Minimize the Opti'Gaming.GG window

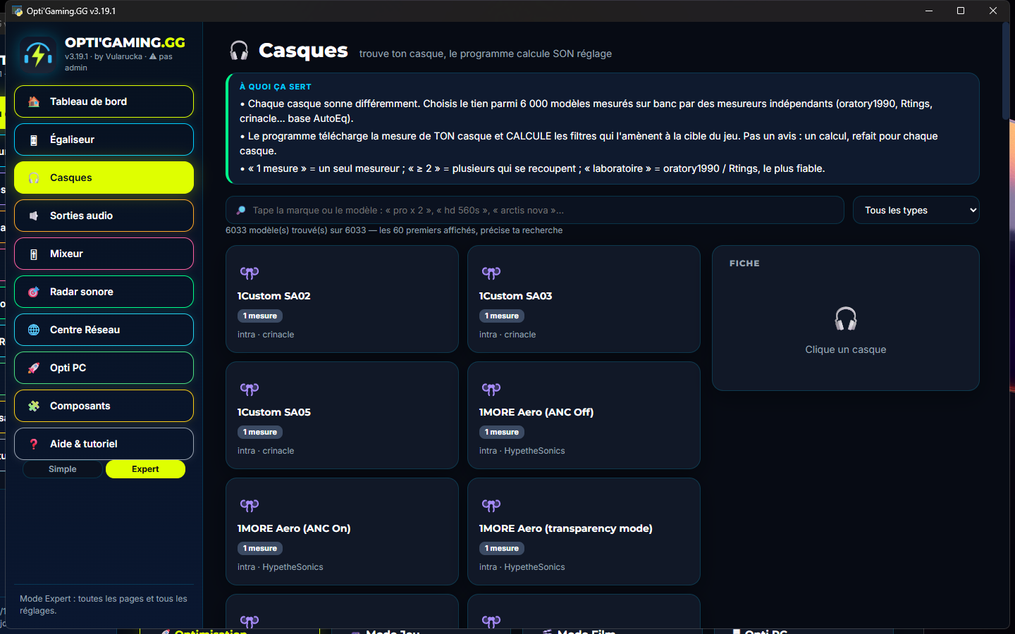point(928,11)
